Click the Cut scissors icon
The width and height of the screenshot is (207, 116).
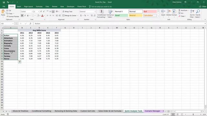pyautogui.click(x=7, y=10)
